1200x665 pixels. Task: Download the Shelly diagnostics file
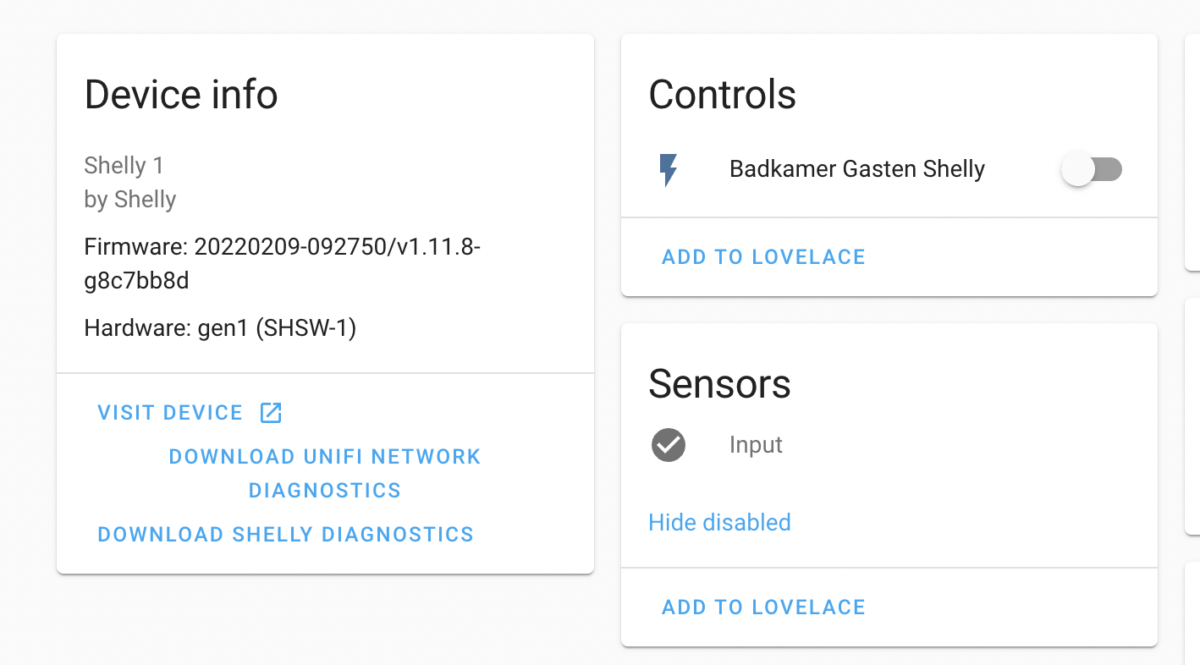(285, 534)
